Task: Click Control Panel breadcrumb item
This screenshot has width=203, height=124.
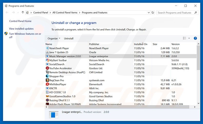Action: point(41,13)
